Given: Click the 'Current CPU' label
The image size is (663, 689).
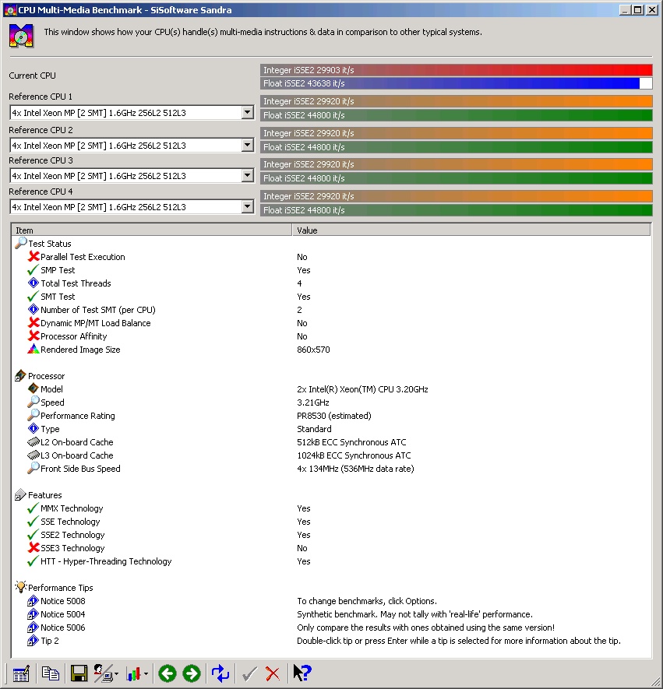Looking at the screenshot, I should (32, 76).
